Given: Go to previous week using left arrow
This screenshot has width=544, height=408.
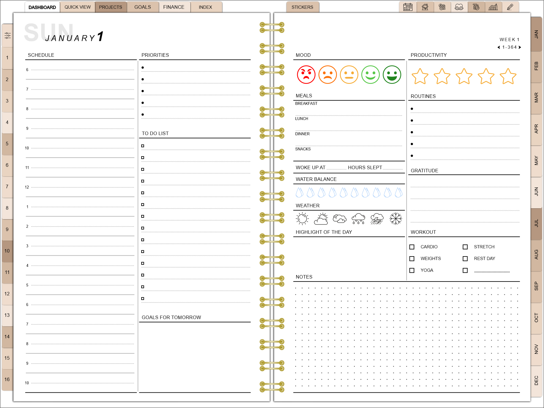Looking at the screenshot, I should click(x=499, y=47).
